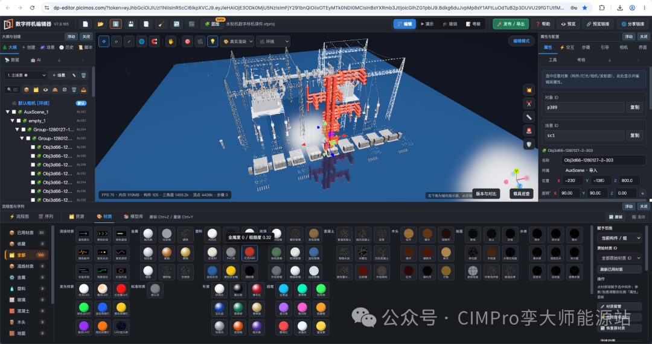Click the pencil rename scene icon

74,75
